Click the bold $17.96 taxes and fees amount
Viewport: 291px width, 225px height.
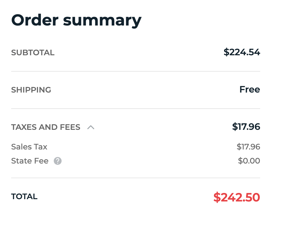coord(246,127)
